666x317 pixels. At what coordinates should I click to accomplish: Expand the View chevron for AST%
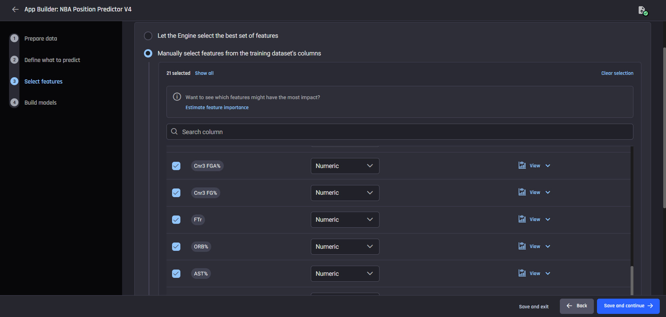(x=548, y=273)
